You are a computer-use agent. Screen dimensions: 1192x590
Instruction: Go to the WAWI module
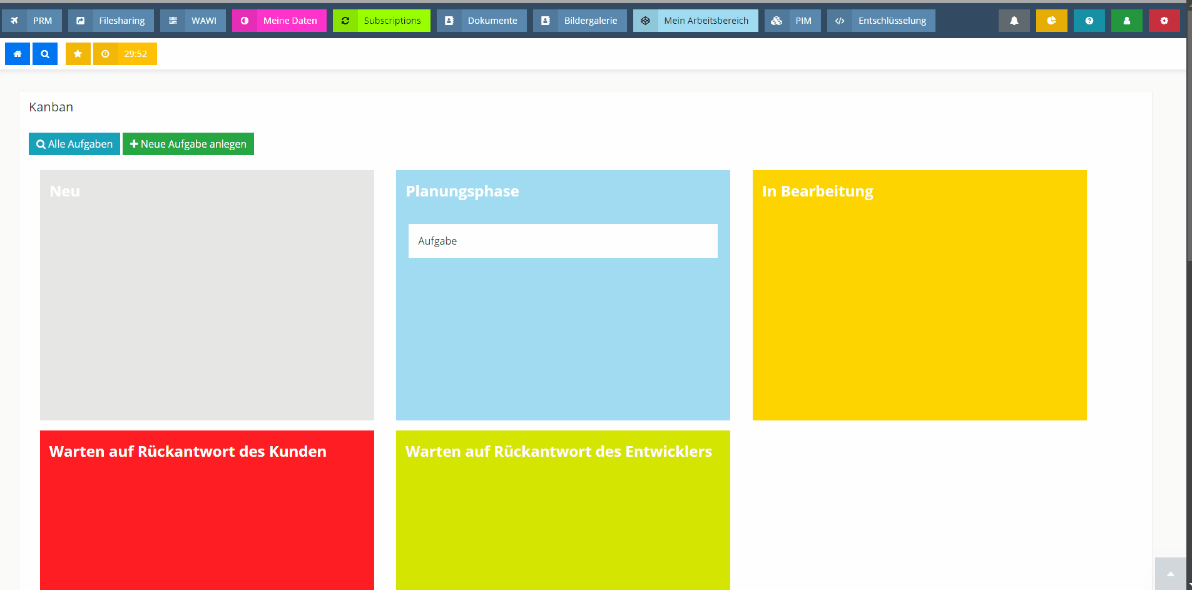[193, 21]
